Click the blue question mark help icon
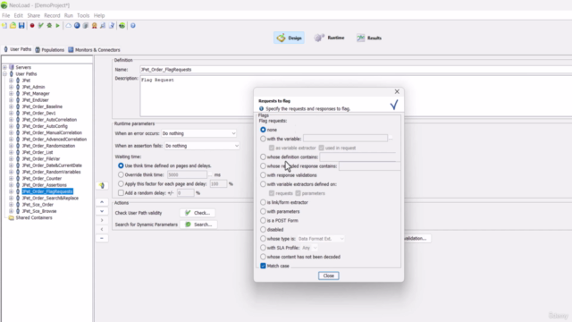The width and height of the screenshot is (572, 322). [x=133, y=26]
